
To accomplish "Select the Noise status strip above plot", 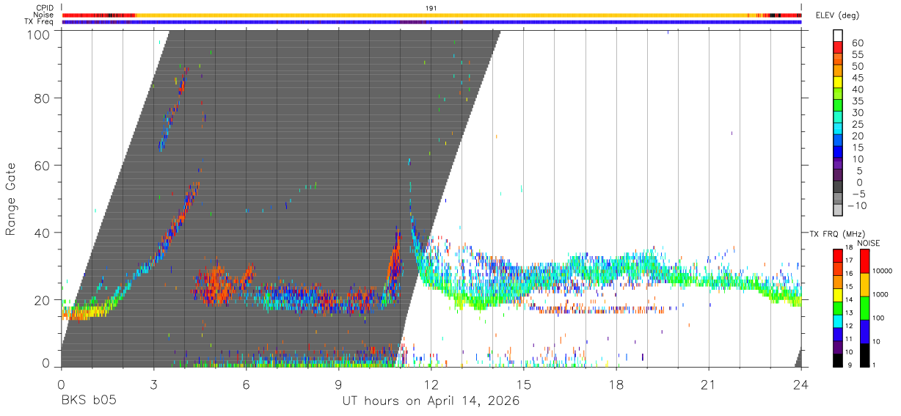I will (x=431, y=15).
